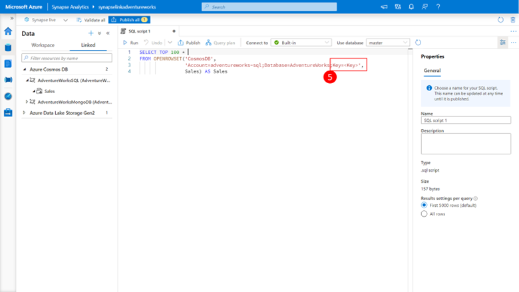Open the Develop hub icon
The height and width of the screenshot is (292, 519).
pos(8,63)
